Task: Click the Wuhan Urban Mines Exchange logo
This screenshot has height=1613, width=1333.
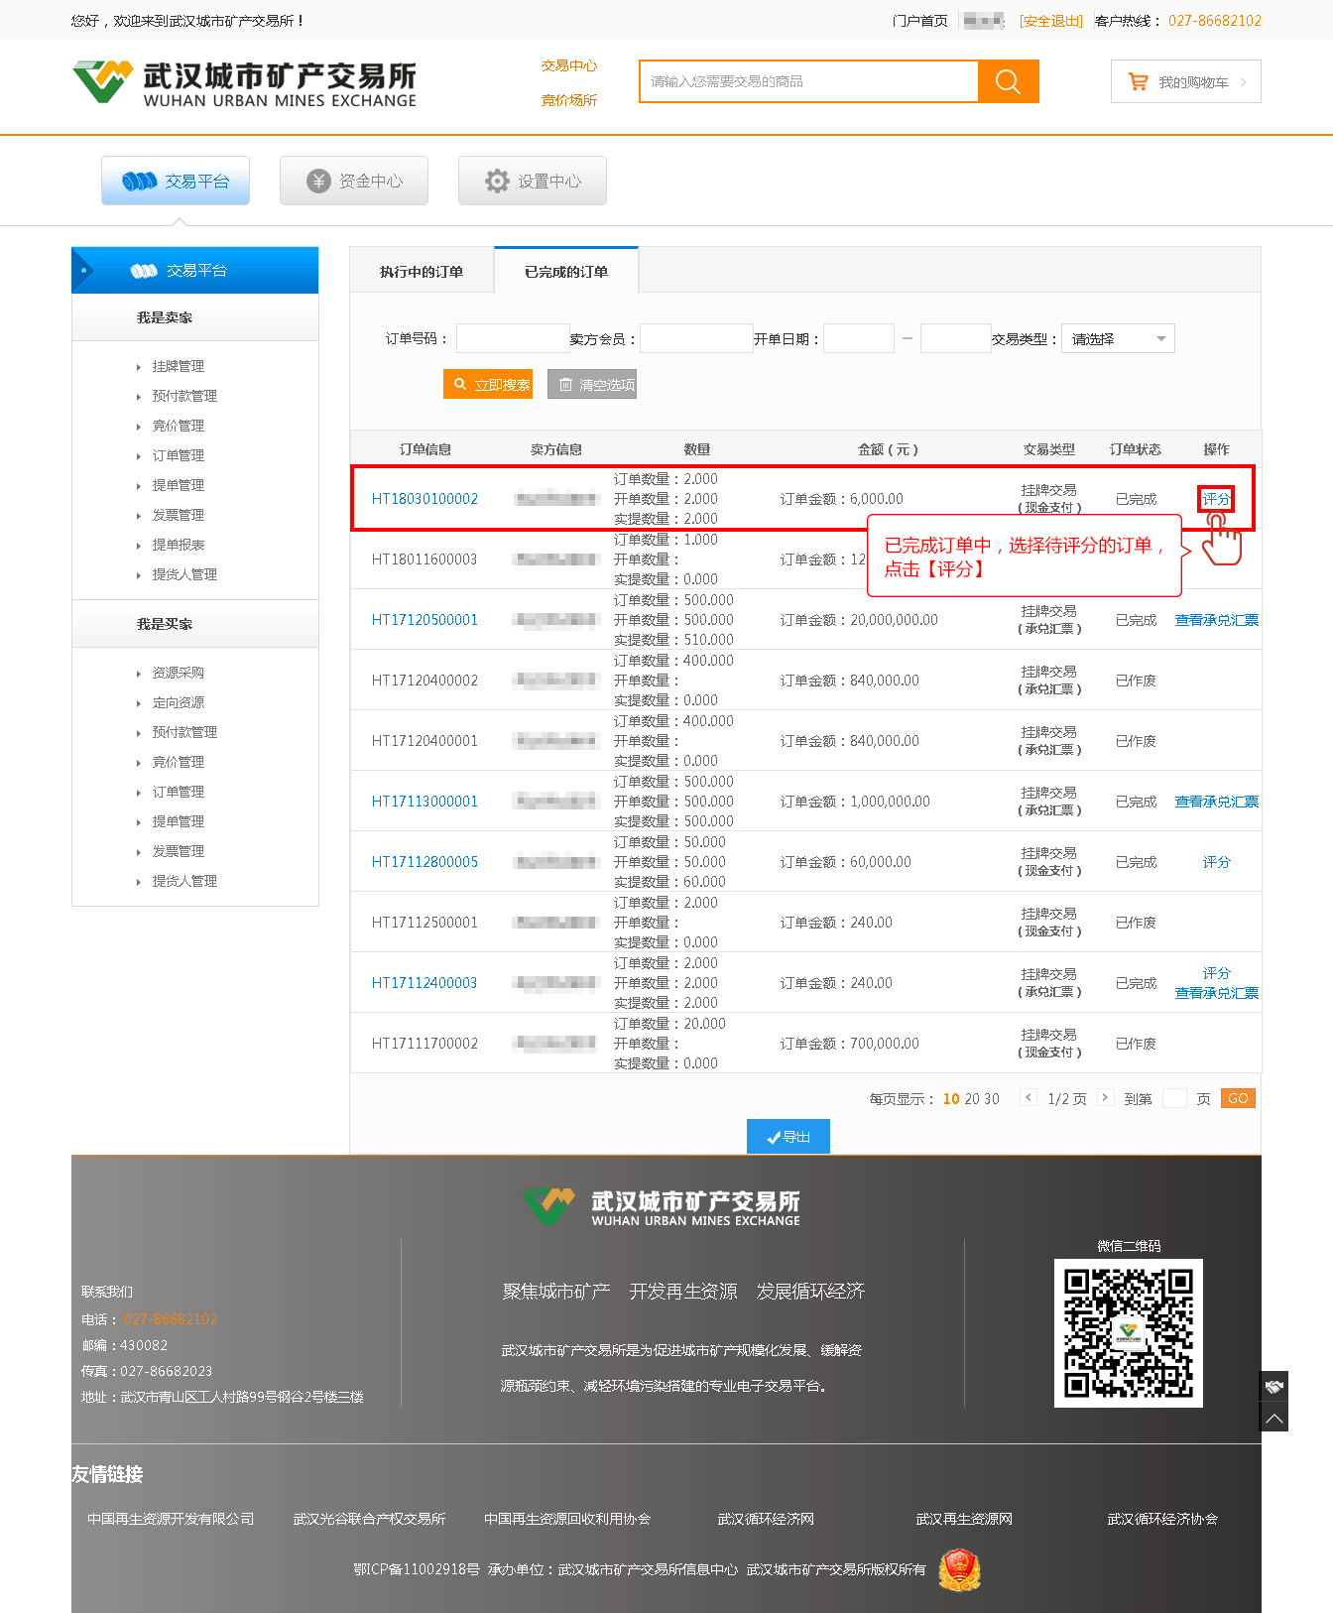Action: [x=245, y=83]
